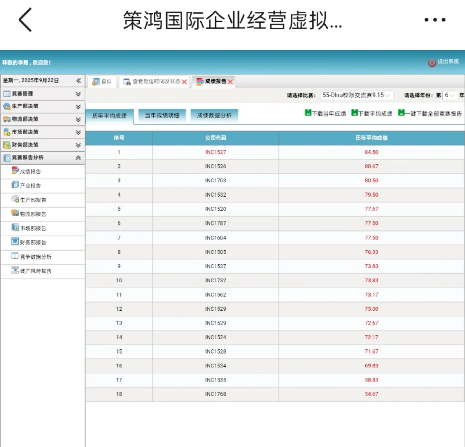Click the 竞赛报告分析 notebook icon
Screen dimensions: 465x447
[x=7, y=158]
